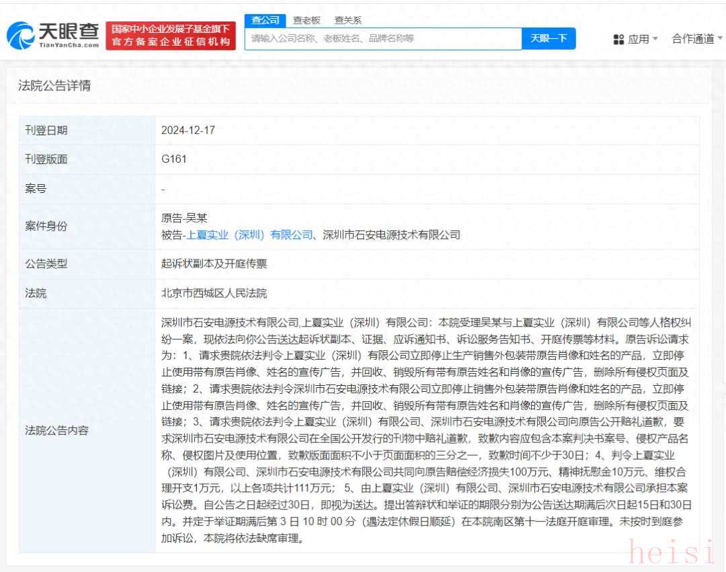Click the red official credit agency banner
The image size is (726, 572).
click(x=171, y=36)
